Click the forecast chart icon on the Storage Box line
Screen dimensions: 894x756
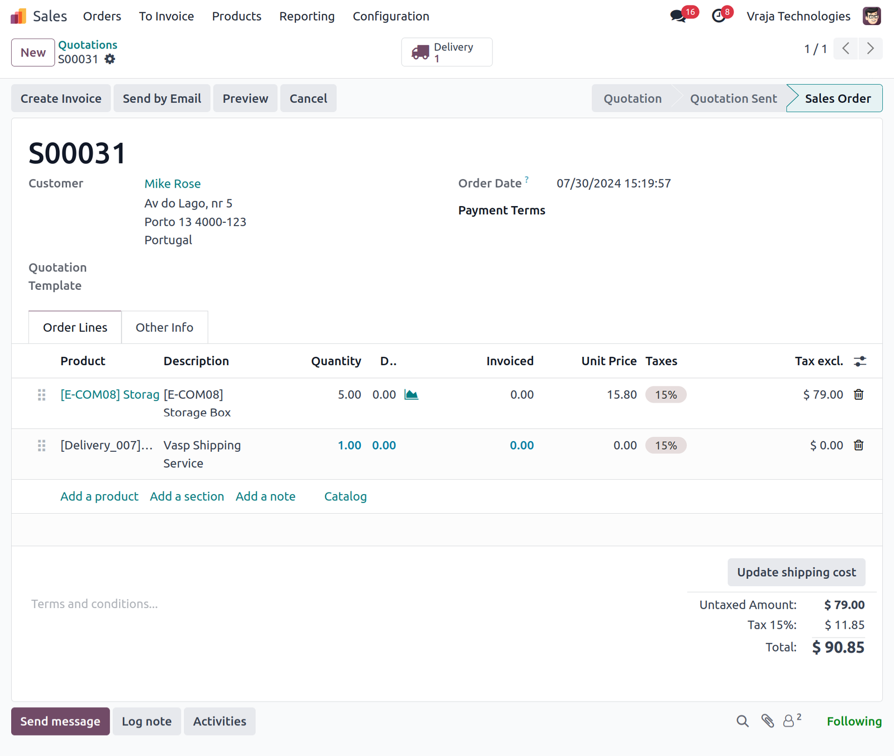pyautogui.click(x=411, y=395)
